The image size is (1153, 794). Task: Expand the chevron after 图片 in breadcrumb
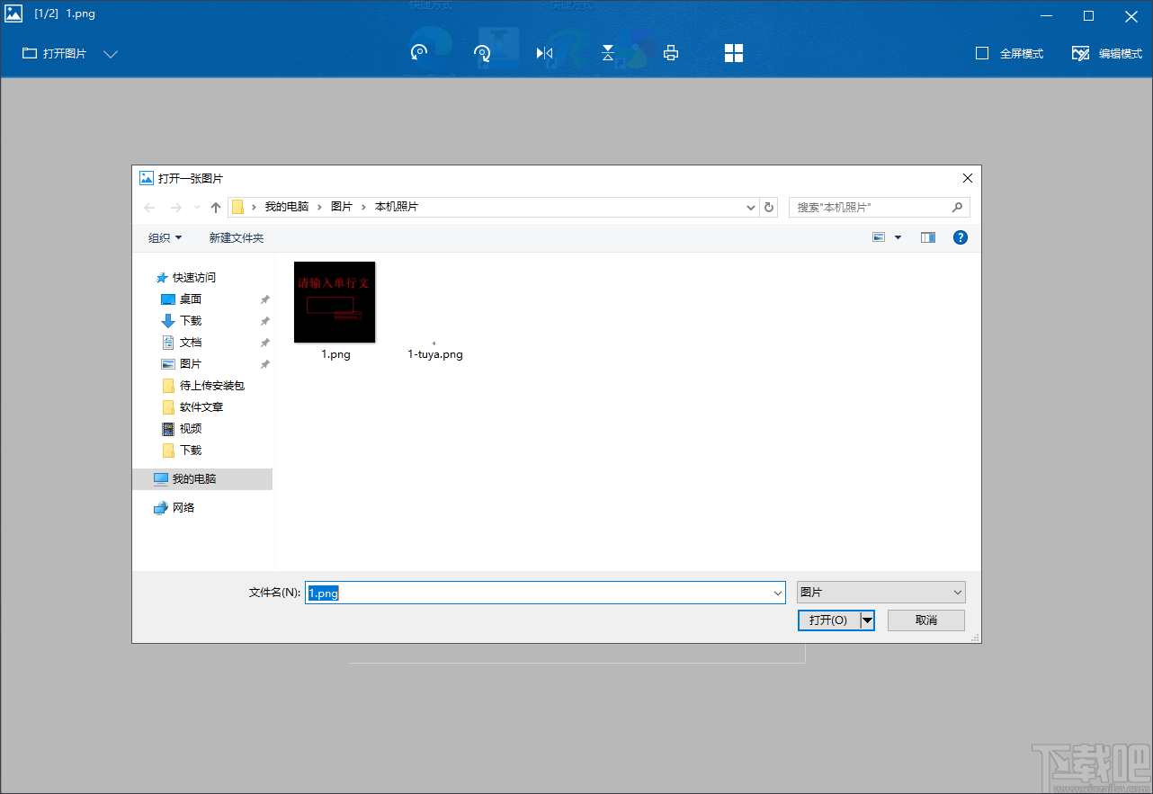coord(364,207)
